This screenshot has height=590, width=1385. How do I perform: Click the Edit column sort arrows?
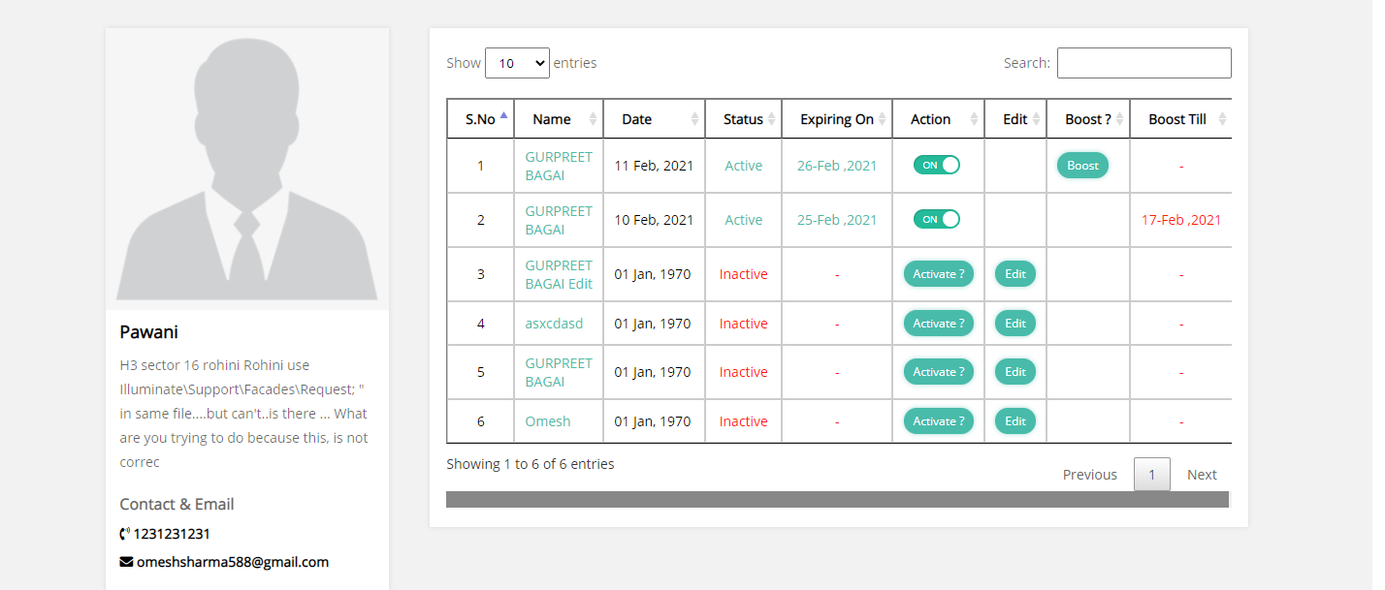(1036, 119)
